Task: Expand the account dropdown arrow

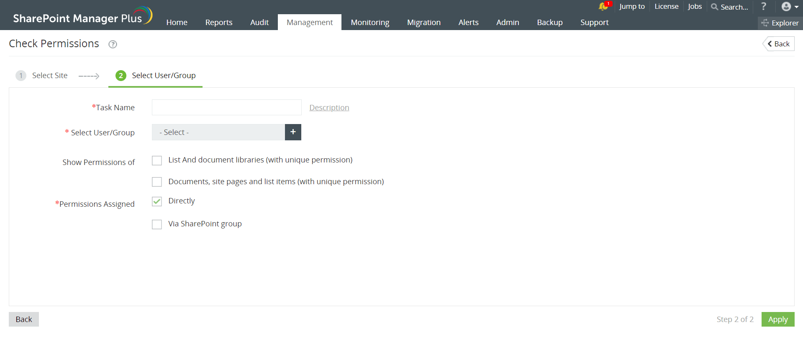Action: pos(796,7)
